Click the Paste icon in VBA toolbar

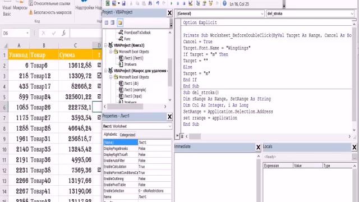(x=144, y=3)
